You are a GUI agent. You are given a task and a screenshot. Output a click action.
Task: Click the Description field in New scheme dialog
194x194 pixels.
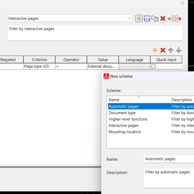(x=169, y=178)
